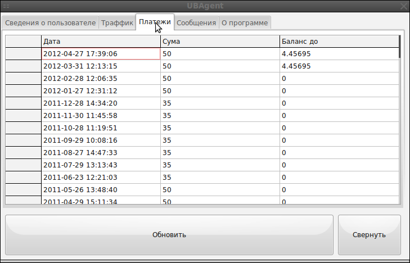Select row header of the 2012-02-28 payment
Viewport: 410px width, 263px height.
pyautogui.click(x=23, y=79)
